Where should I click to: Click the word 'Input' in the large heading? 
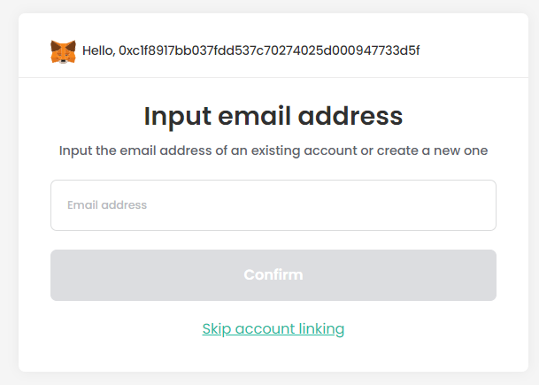click(x=177, y=117)
